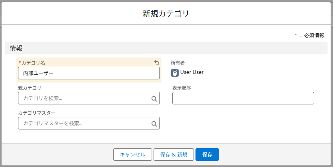
Task: Click the 親カテゴリ field label
Action: tap(30, 88)
